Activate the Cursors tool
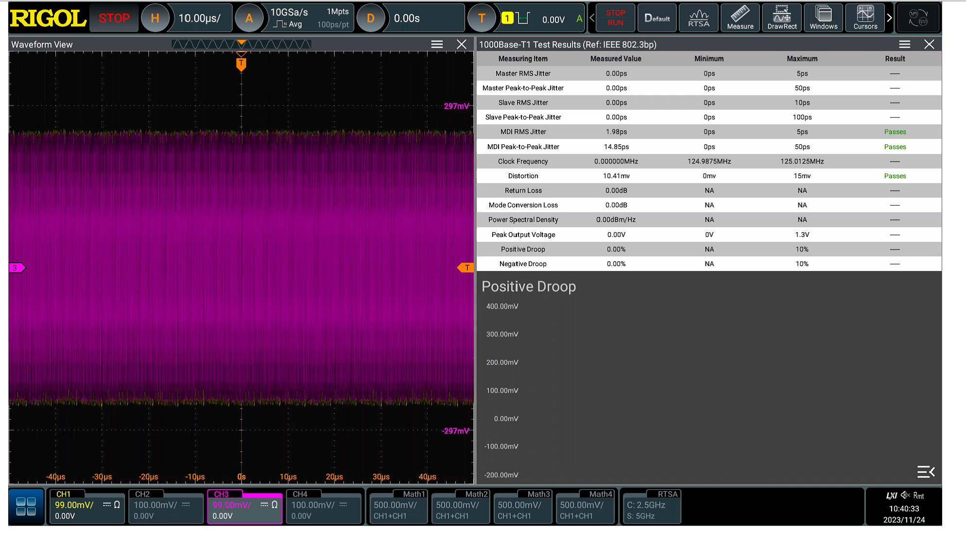Viewport: 966px width, 541px height. (865, 18)
